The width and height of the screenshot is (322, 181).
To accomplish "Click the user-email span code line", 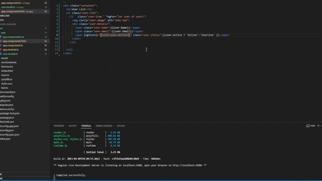I will click(x=109, y=31).
